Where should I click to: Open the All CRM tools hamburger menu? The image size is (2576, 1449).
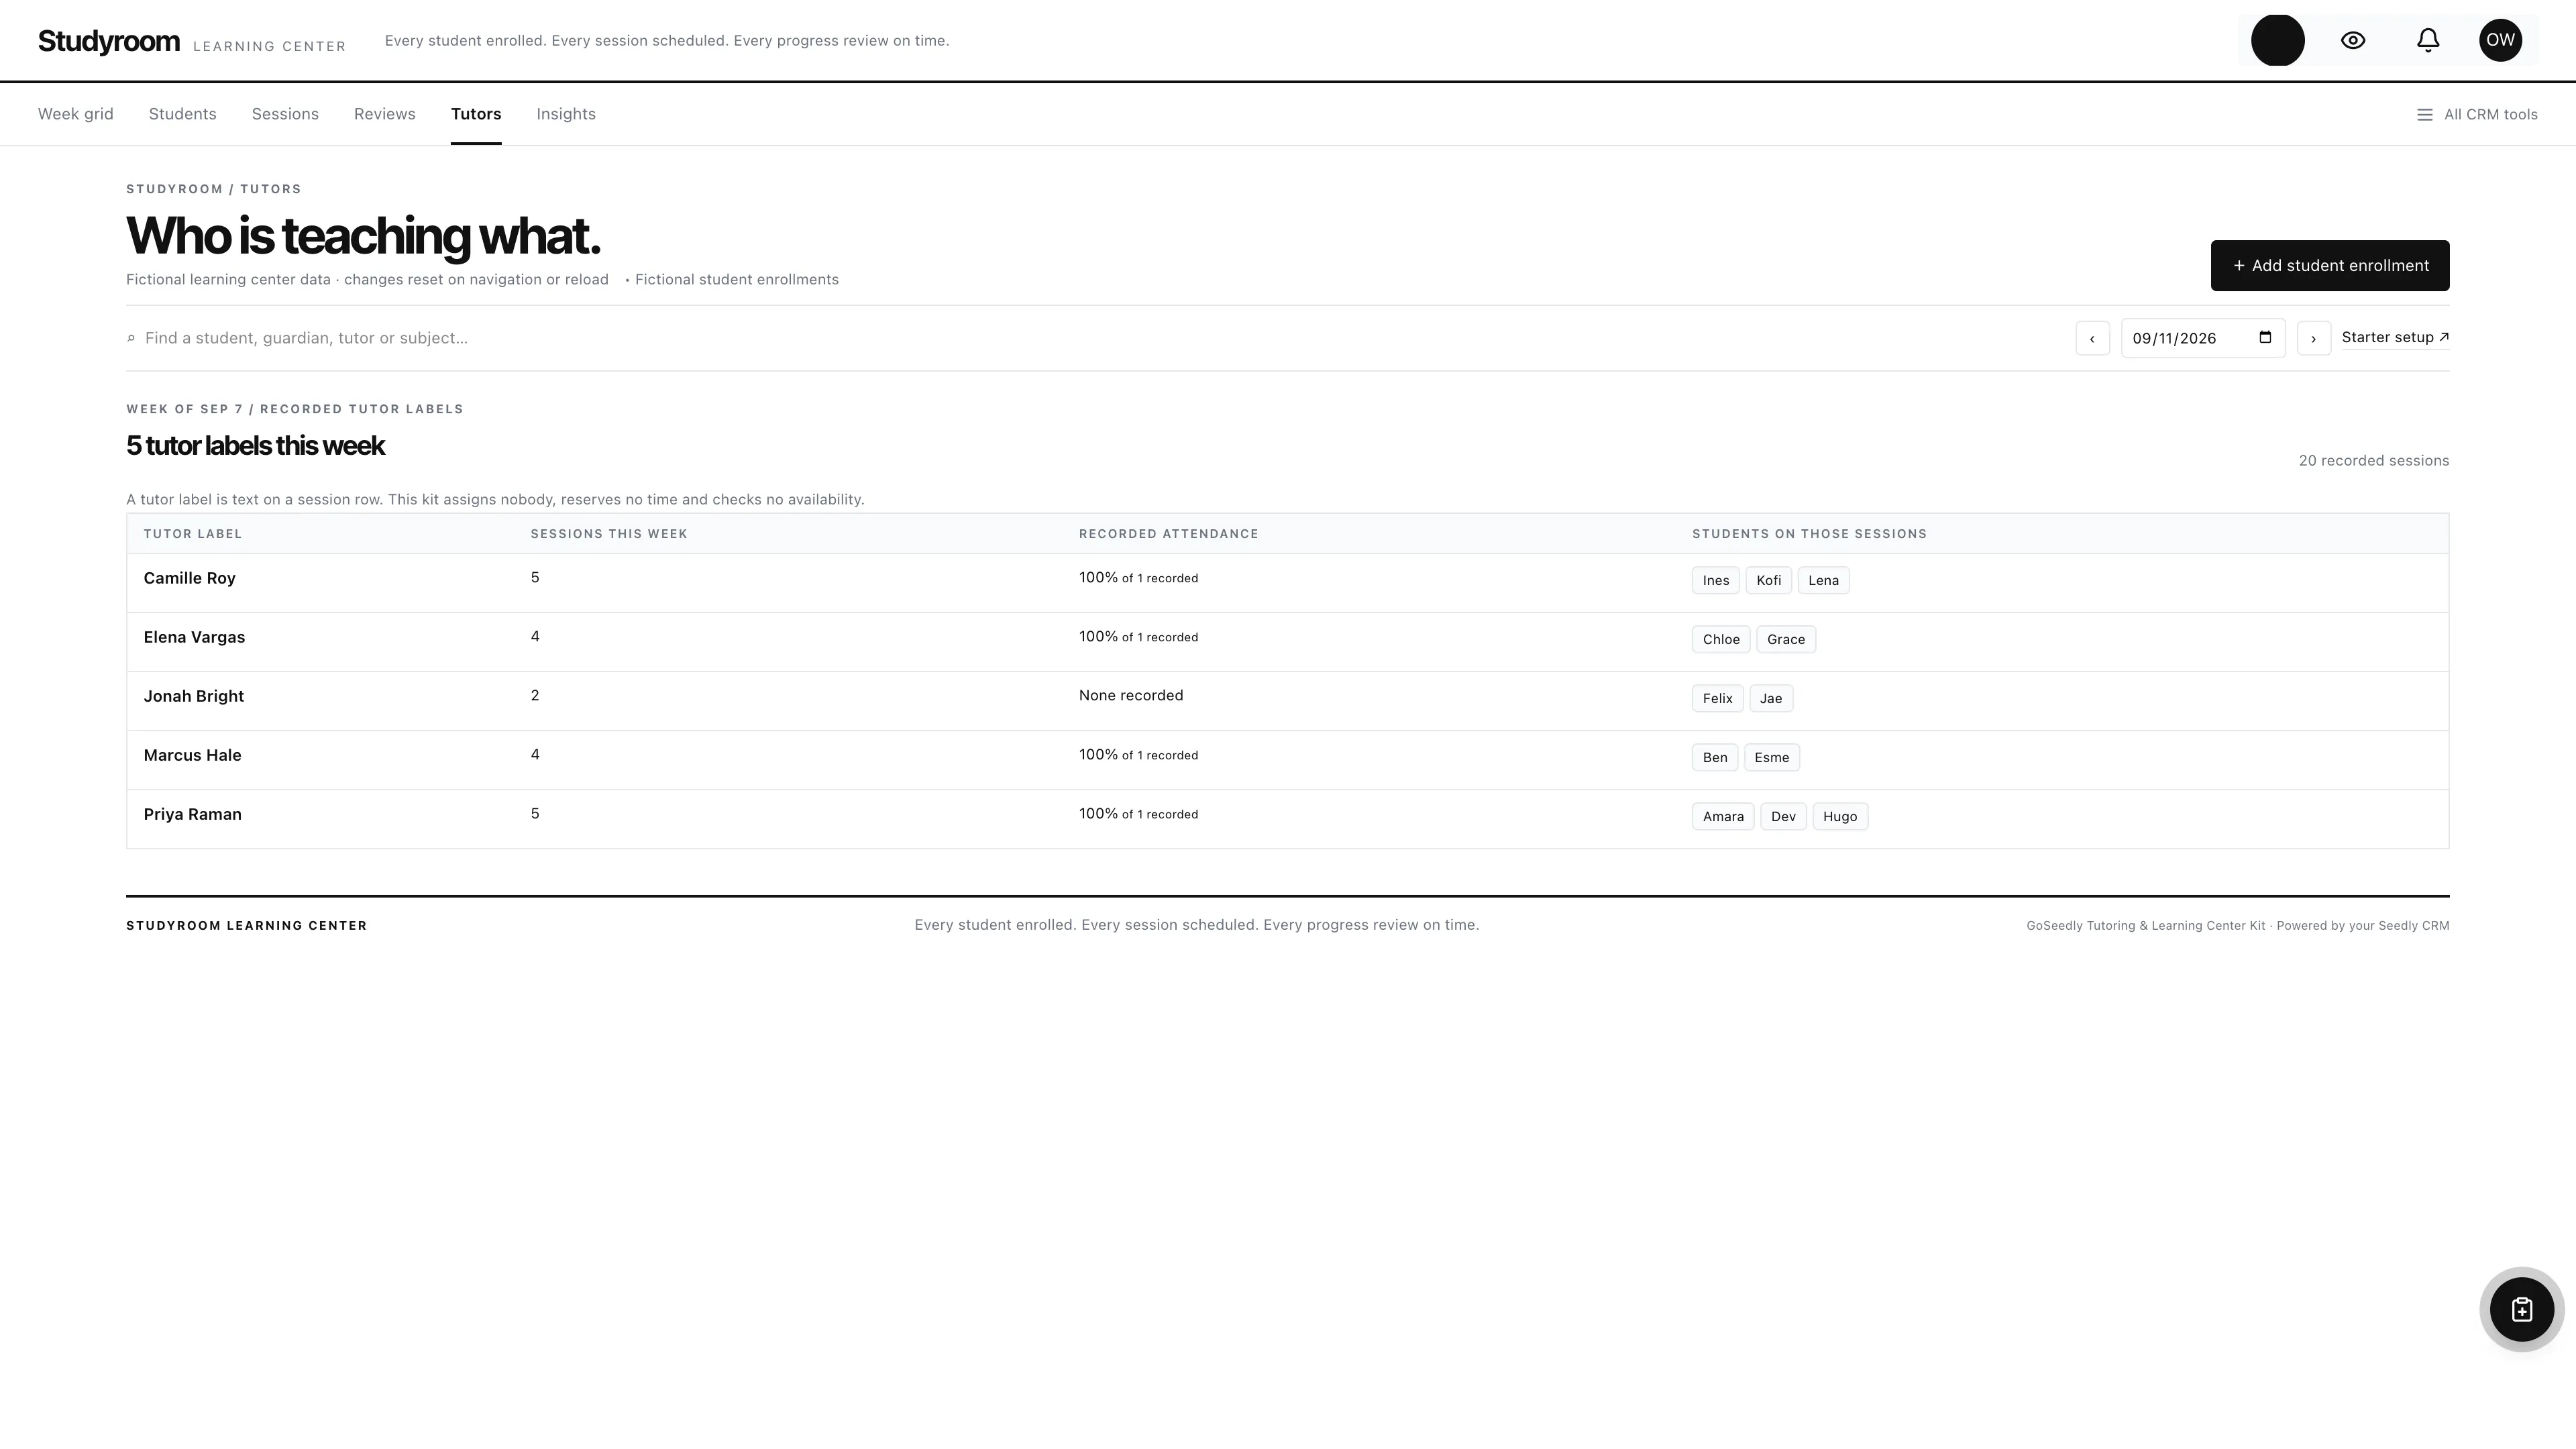click(2477, 115)
